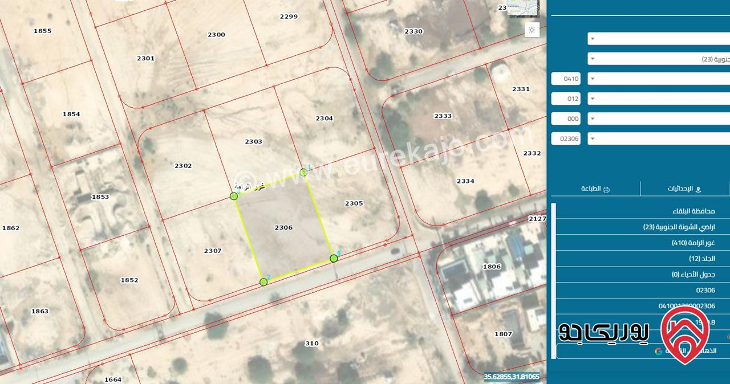730x384 pixels.
Task: Click the الطباعة print button
Action: (x=595, y=189)
